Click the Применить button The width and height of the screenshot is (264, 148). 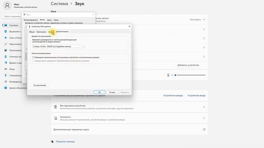pos(125,92)
